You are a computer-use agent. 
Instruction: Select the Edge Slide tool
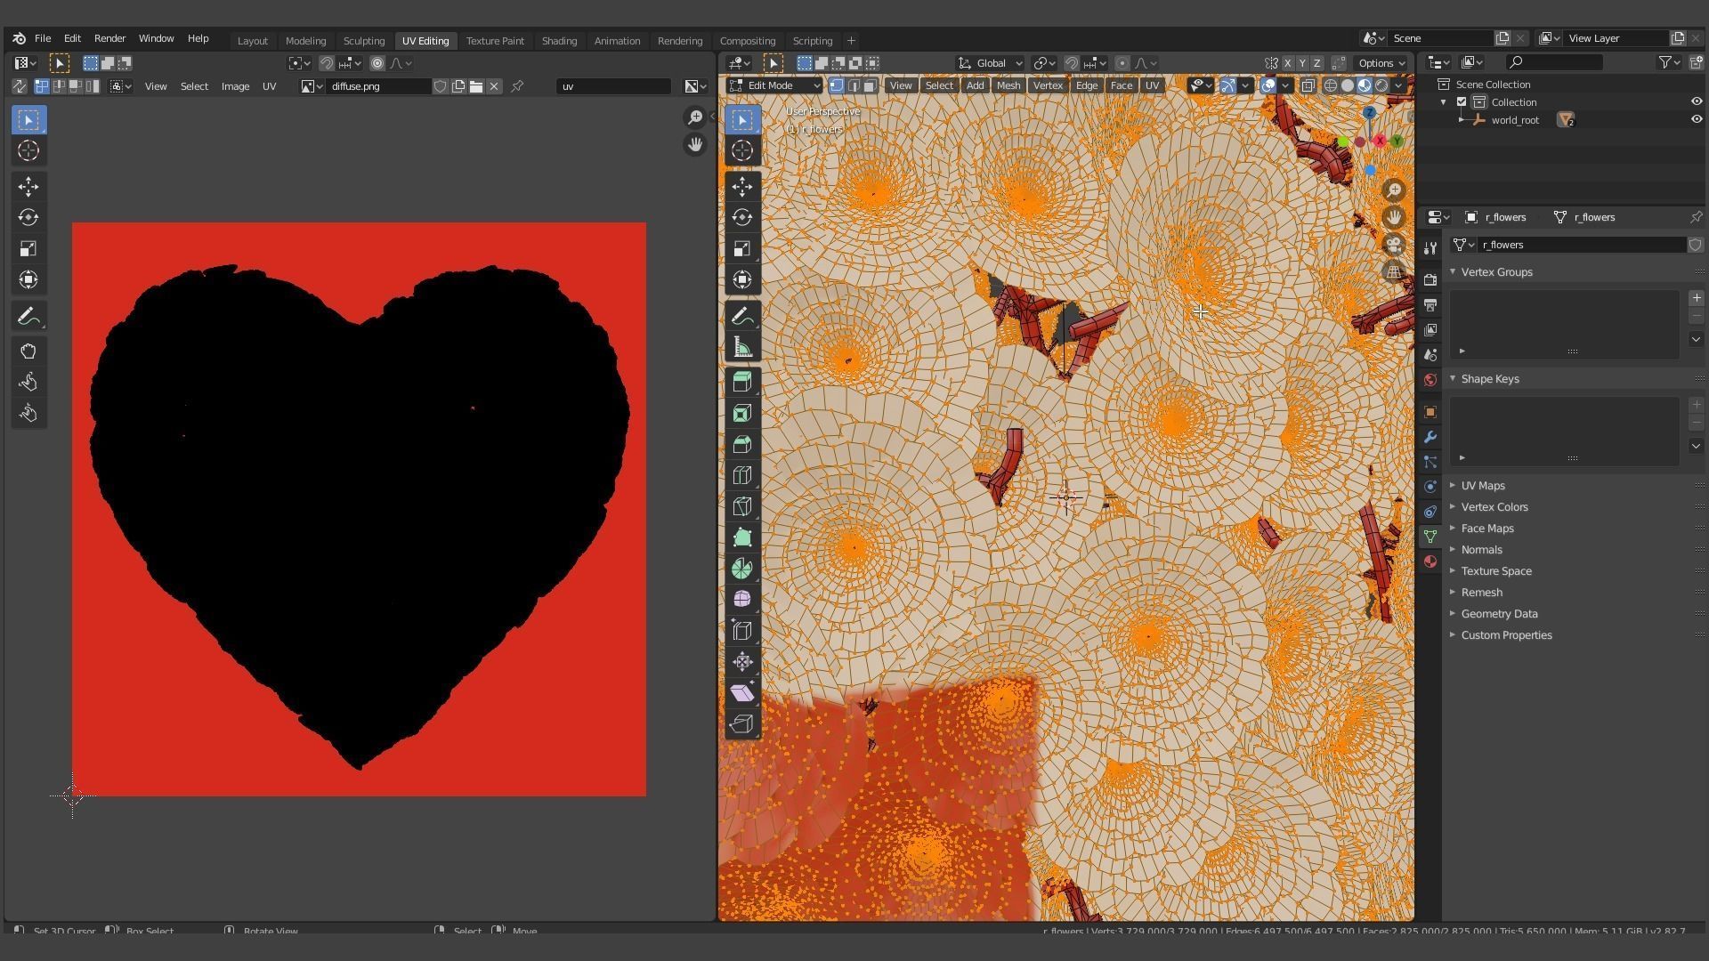point(742,631)
